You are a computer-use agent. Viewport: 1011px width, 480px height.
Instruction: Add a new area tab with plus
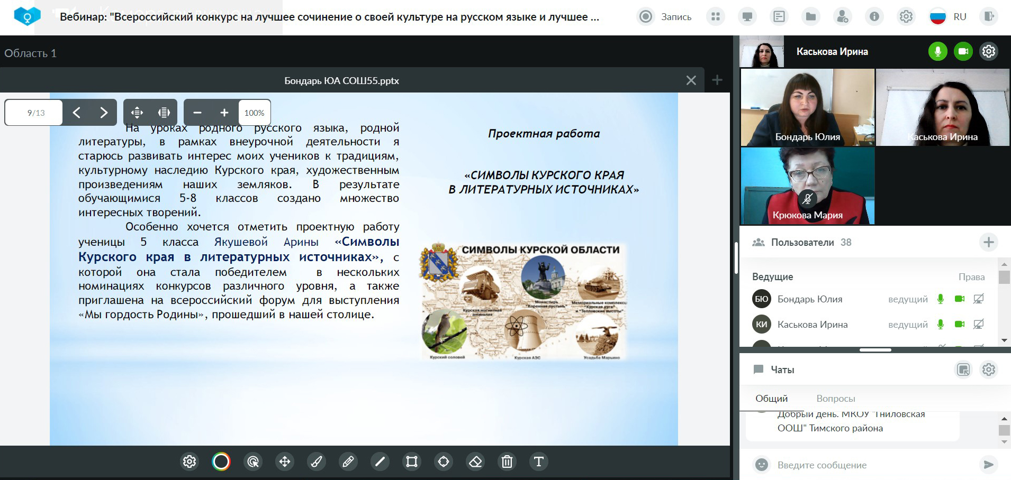click(717, 80)
